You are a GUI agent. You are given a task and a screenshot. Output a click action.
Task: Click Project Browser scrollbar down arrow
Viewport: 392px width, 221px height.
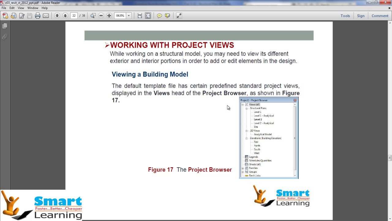click(295, 176)
